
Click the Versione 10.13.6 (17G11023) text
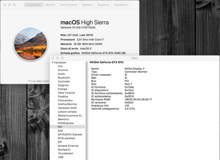click(x=78, y=27)
